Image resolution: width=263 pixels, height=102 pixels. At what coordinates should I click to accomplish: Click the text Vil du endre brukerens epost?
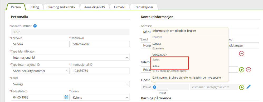[x=170, y=71]
